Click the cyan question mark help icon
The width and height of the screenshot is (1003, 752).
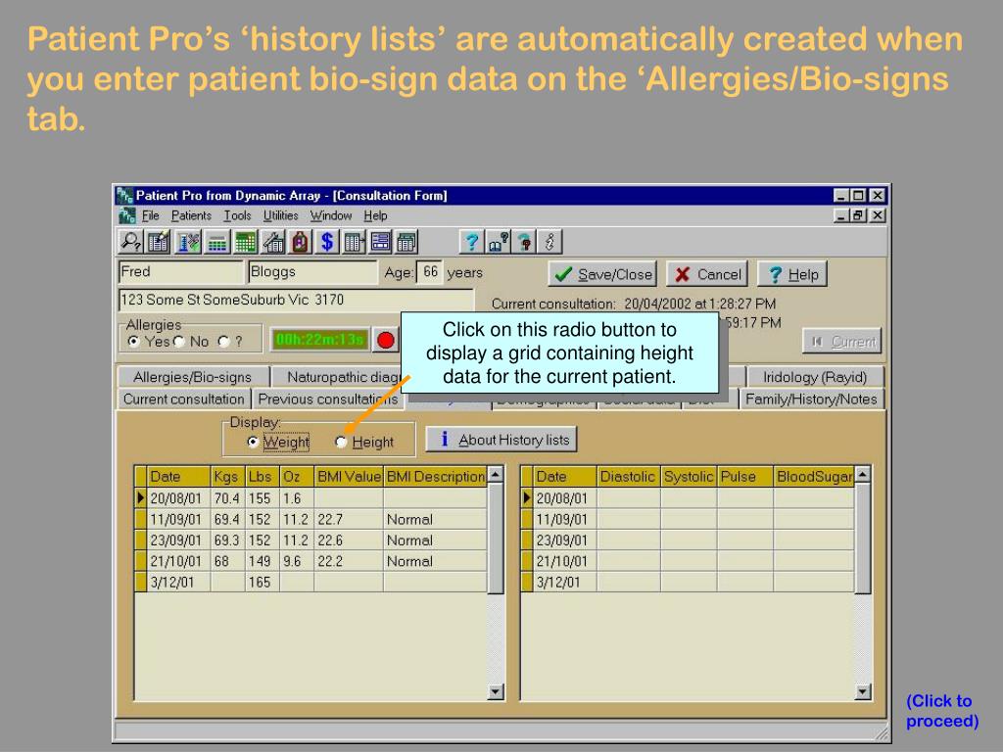(472, 242)
